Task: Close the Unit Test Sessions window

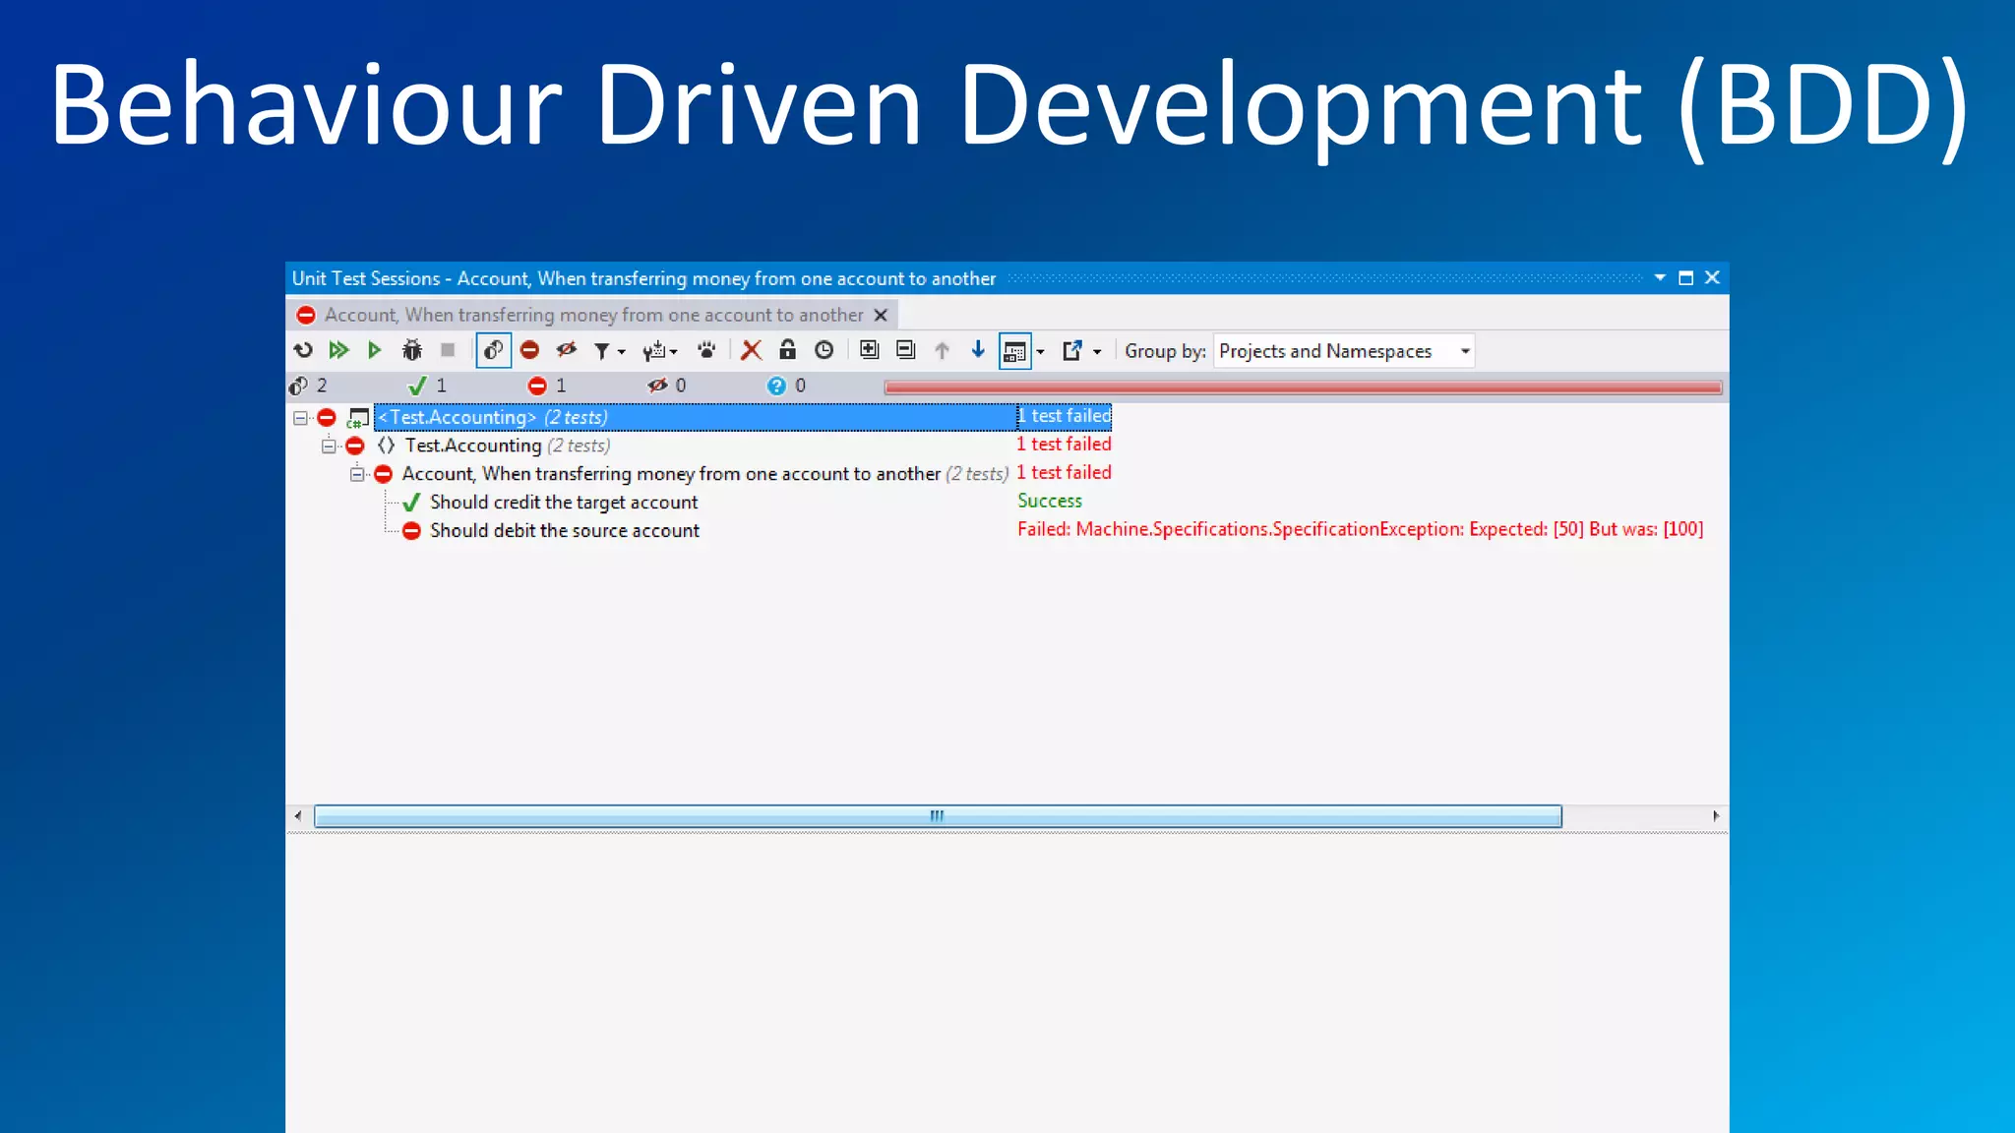Action: coord(1712,278)
